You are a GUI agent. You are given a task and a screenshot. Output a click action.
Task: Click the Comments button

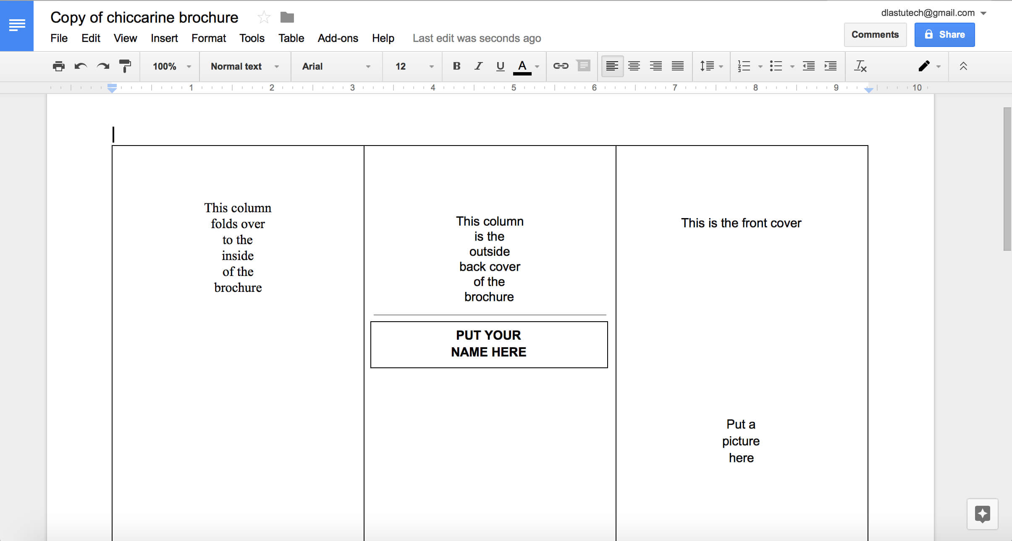(875, 34)
